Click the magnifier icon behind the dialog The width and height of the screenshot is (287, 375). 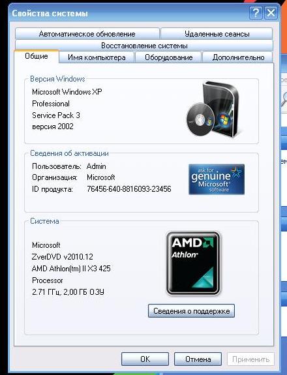point(284,98)
